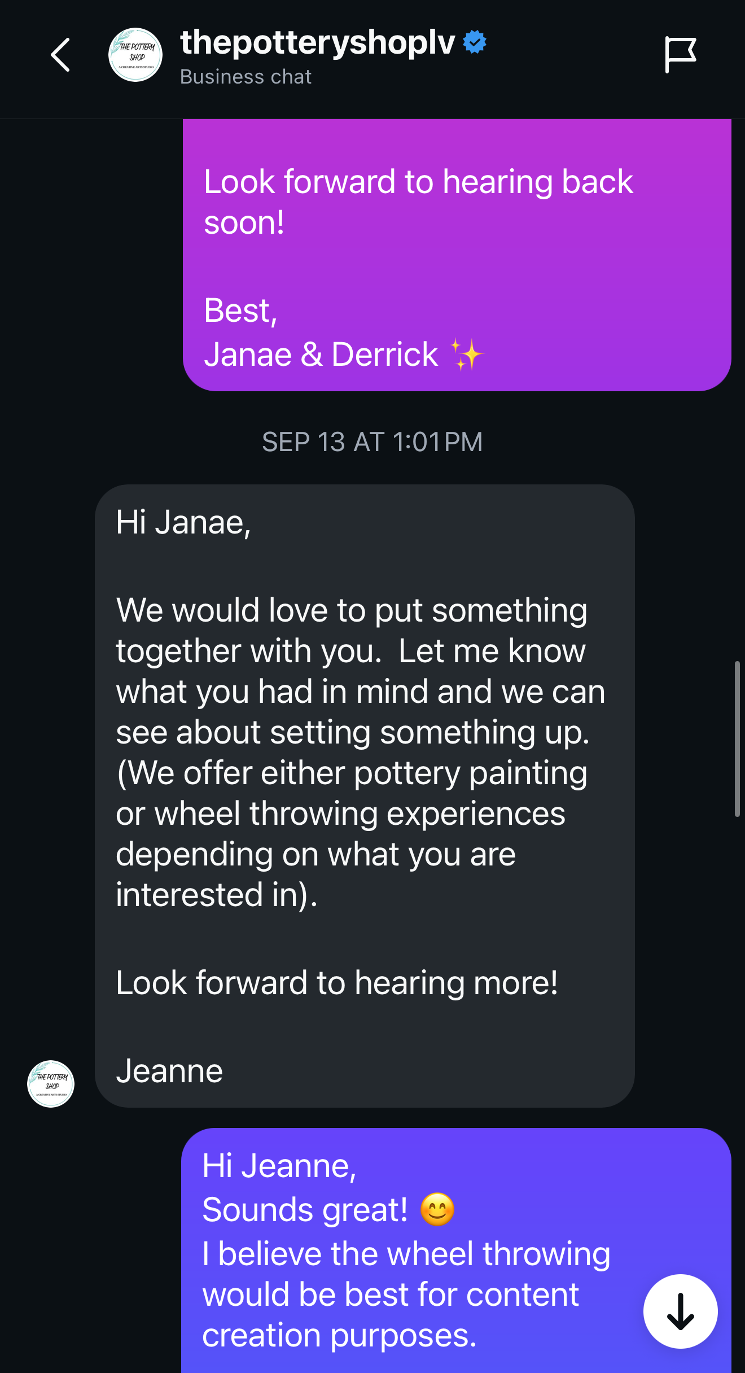Tap the flag icon in the header

[680, 55]
